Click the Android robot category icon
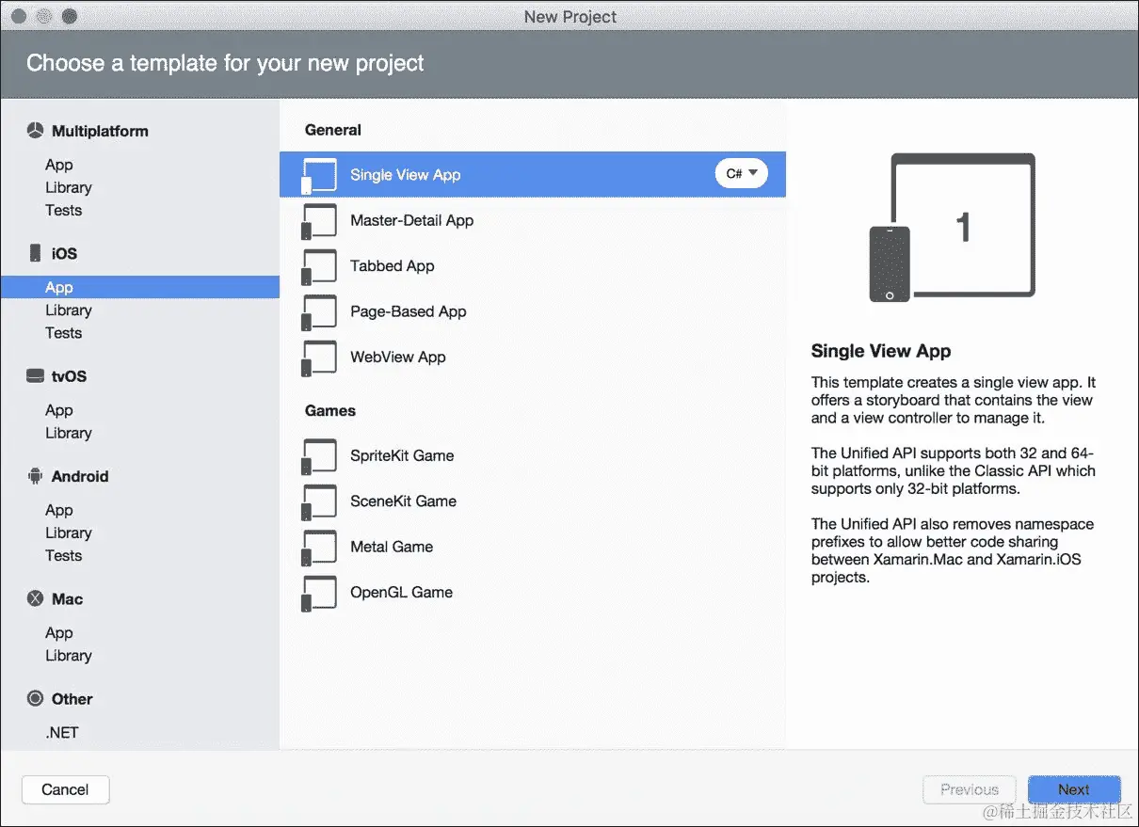The width and height of the screenshot is (1139, 827). (x=35, y=476)
